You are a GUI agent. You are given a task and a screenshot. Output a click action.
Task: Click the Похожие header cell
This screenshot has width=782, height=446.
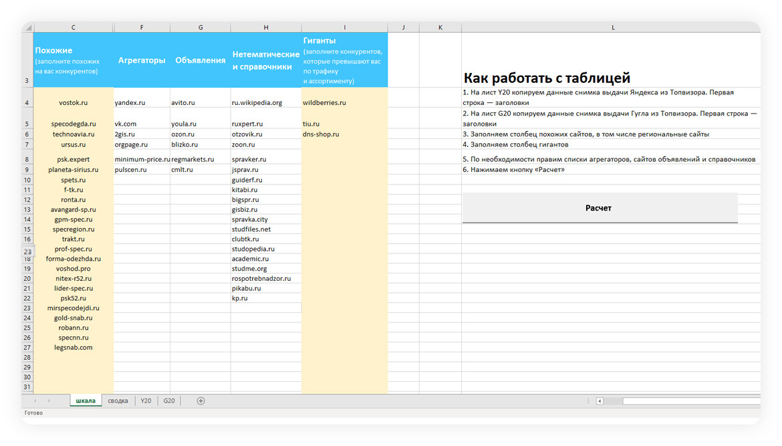(74, 60)
